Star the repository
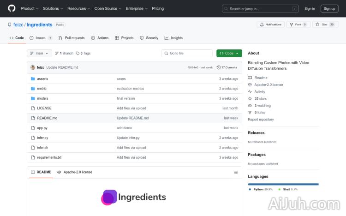 tap(325, 24)
